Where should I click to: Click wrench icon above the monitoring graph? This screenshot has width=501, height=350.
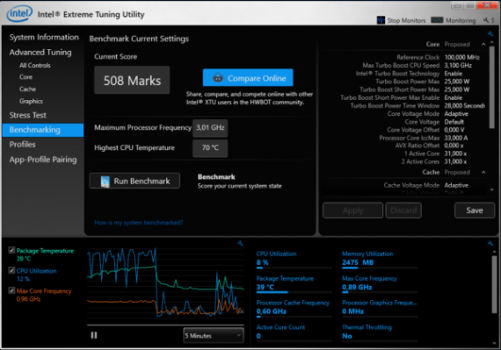coord(240,244)
